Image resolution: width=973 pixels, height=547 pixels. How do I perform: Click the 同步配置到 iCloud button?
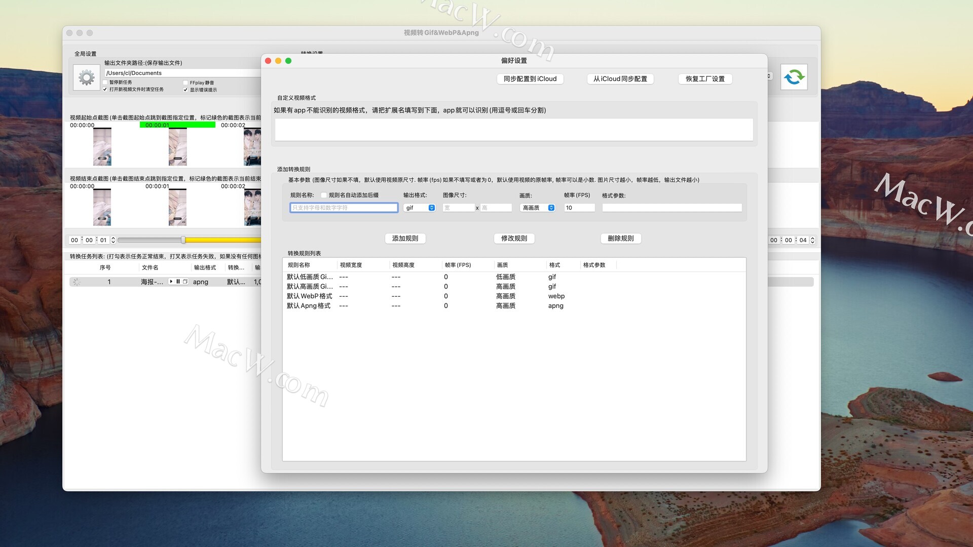[530, 79]
